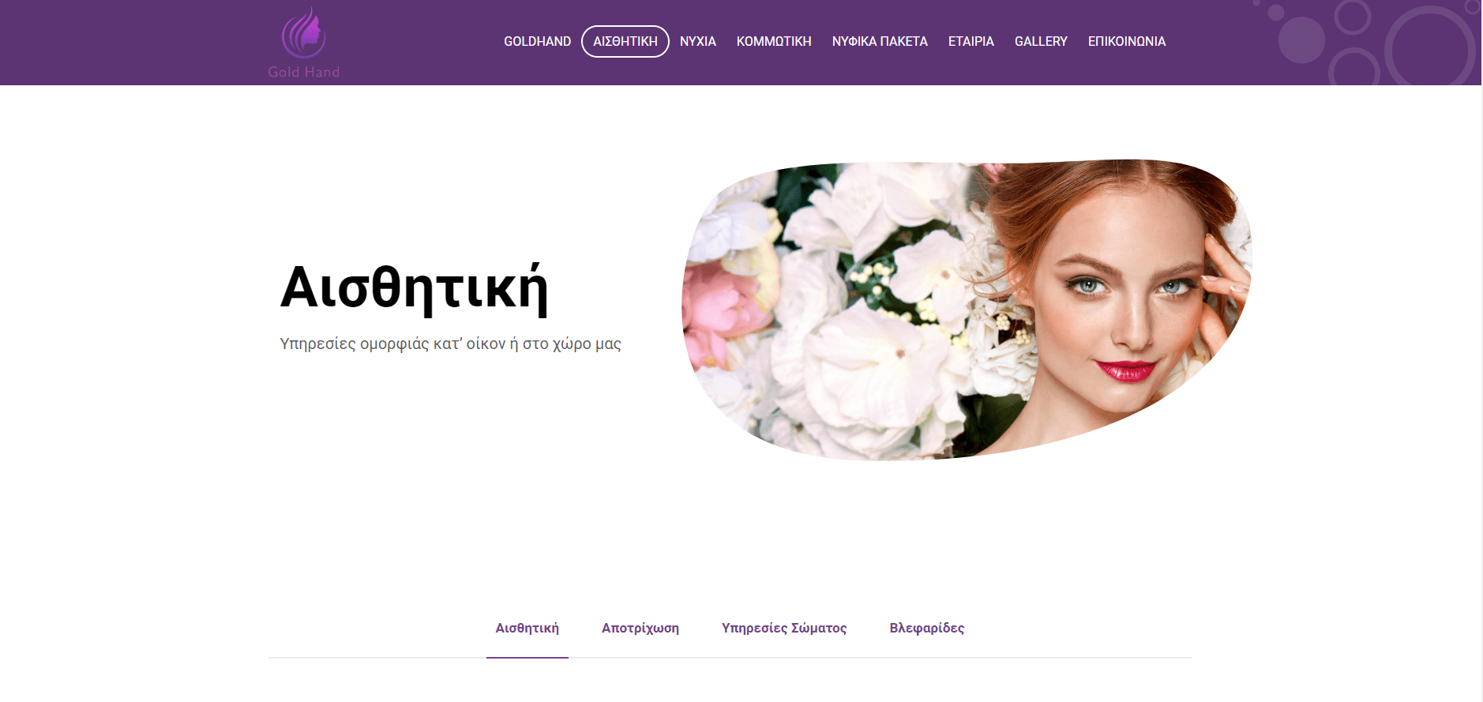This screenshot has width=1483, height=702.
Task: Click the large black Αισθητική page heading
Action: pos(414,288)
